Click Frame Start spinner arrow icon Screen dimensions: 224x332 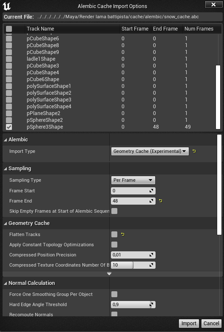(x=151, y=191)
